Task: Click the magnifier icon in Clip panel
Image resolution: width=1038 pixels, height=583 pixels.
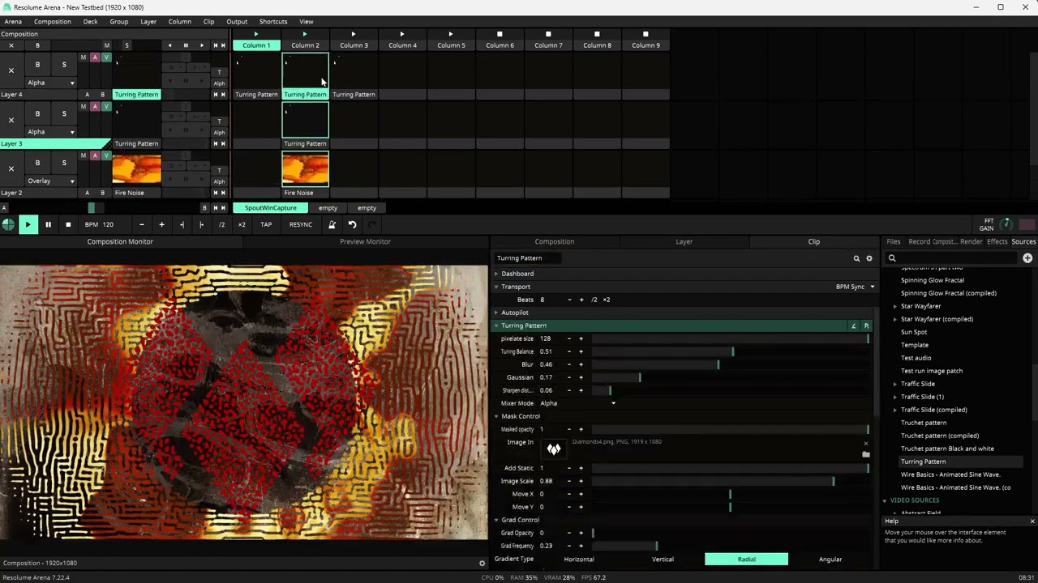Action: click(856, 258)
